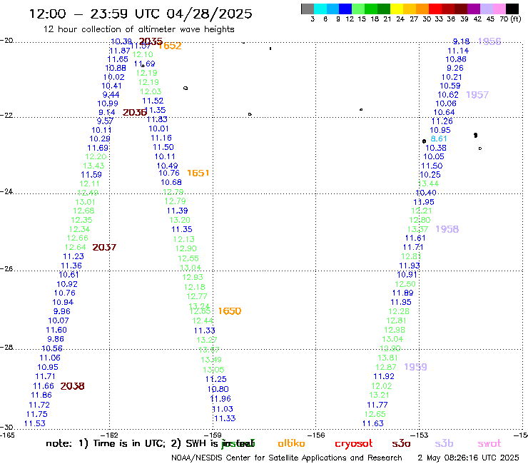Click the wave height value '13.44'
528x464 pixels.
pos(428,183)
